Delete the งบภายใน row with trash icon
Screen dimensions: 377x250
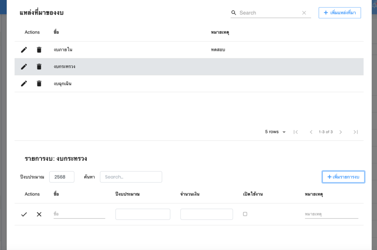pos(39,50)
